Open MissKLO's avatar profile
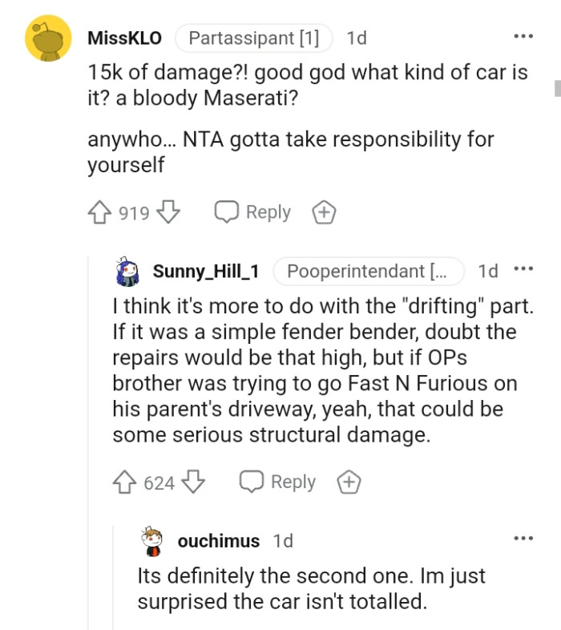Screen dimensions: 561x630 coord(49,37)
